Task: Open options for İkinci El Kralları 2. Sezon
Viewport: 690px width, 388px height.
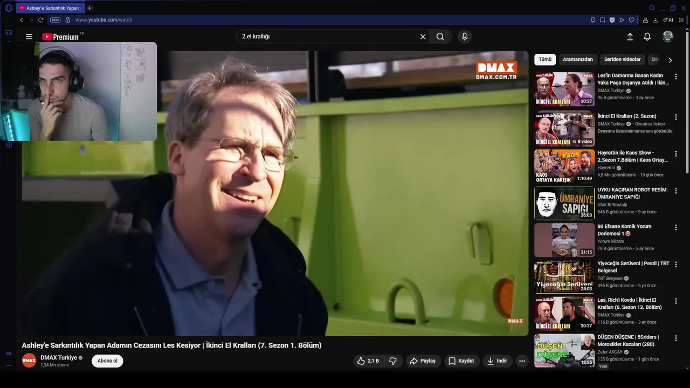Action: (676, 117)
